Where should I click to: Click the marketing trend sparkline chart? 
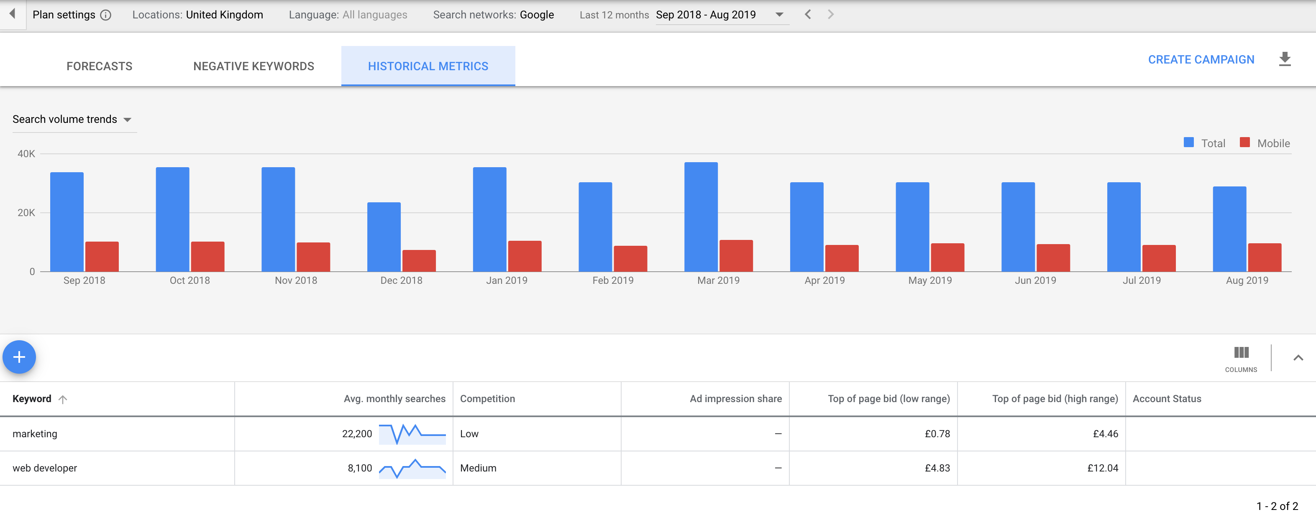click(x=412, y=433)
